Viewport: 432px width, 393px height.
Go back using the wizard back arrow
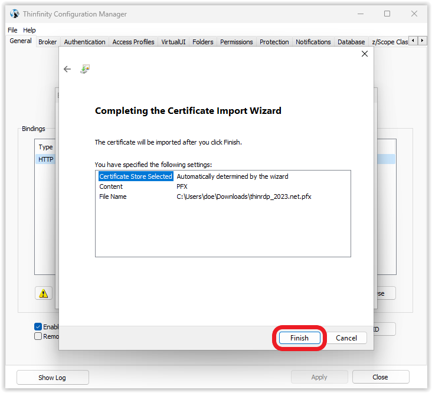67,69
